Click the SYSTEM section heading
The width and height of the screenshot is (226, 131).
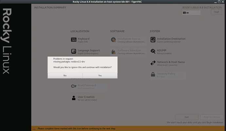(x=155, y=31)
